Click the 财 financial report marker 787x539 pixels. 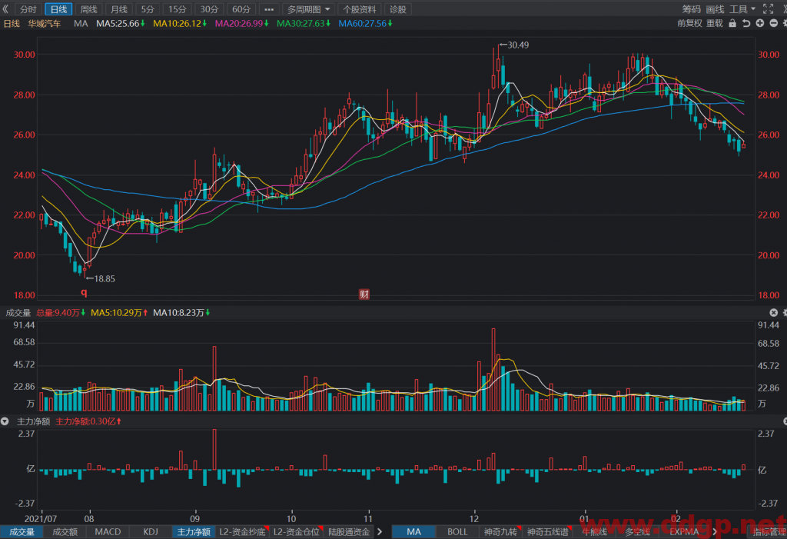tap(364, 294)
